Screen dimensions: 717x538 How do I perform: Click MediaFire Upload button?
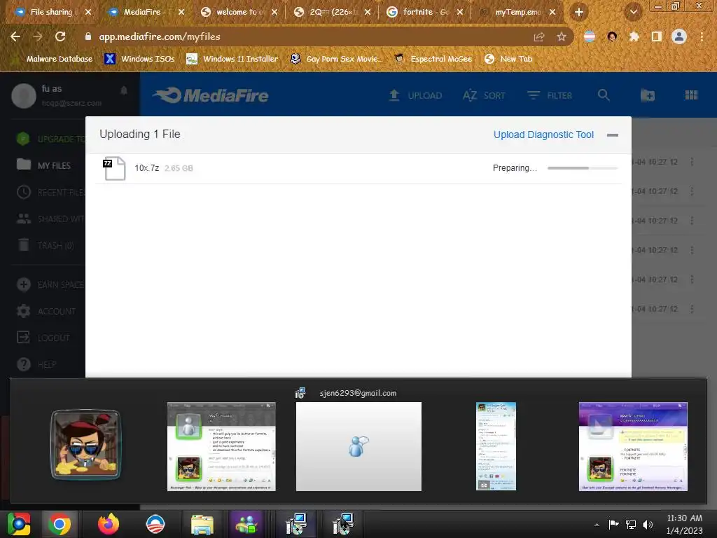point(415,95)
